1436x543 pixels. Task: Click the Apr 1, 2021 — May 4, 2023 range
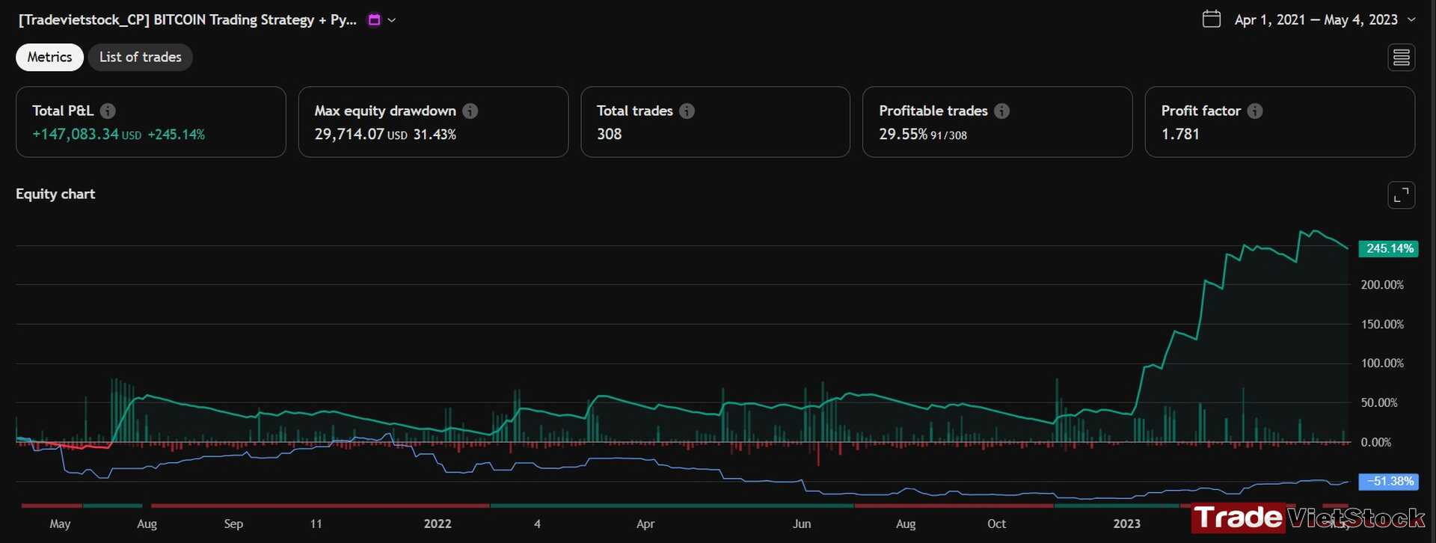(x=1316, y=20)
